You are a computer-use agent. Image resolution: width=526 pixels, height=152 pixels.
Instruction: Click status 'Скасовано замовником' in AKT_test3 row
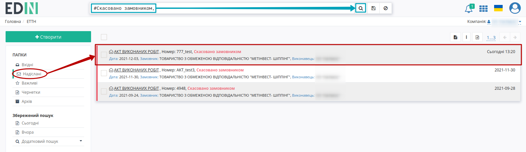click(x=220, y=70)
